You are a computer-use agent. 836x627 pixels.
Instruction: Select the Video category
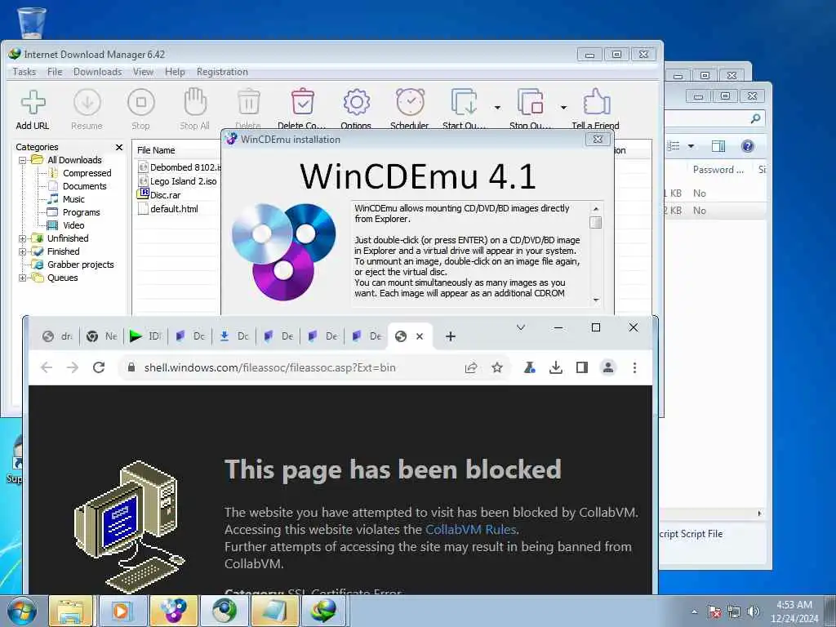point(73,225)
